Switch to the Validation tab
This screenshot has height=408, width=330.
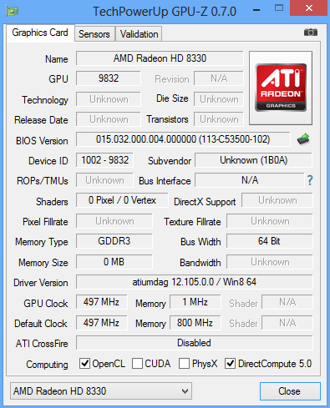(139, 34)
